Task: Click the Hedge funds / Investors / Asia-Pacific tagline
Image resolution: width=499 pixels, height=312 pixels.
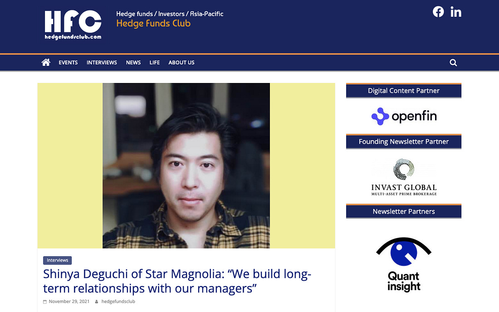Action: coord(170,14)
